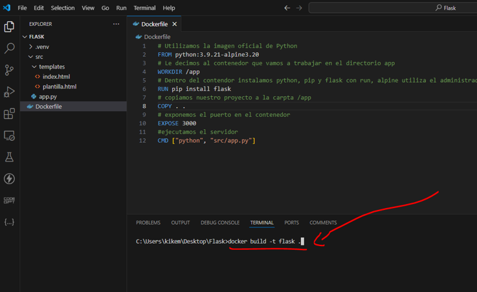Open Run and Debug view
This screenshot has width=477, height=292.
(9, 92)
